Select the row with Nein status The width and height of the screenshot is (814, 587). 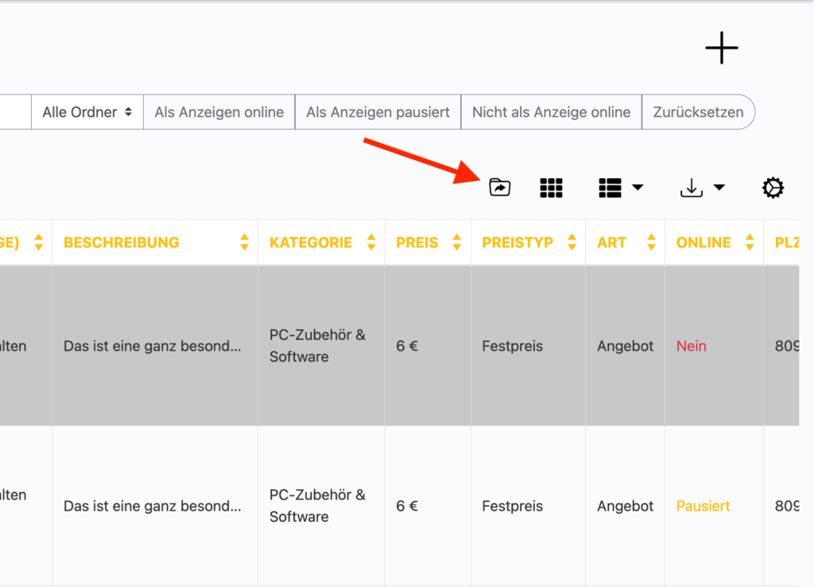click(399, 345)
